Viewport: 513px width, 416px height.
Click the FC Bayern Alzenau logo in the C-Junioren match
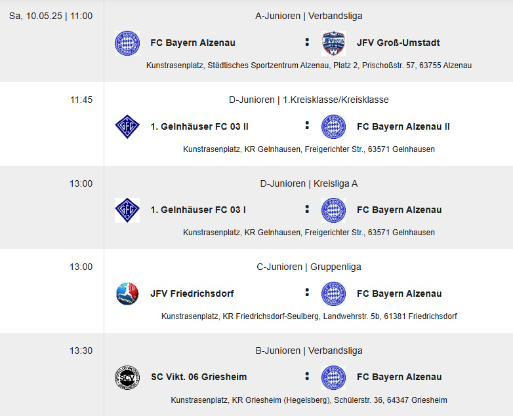point(333,293)
